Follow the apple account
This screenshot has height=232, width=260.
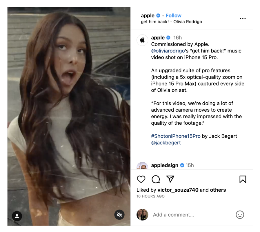tap(173, 16)
